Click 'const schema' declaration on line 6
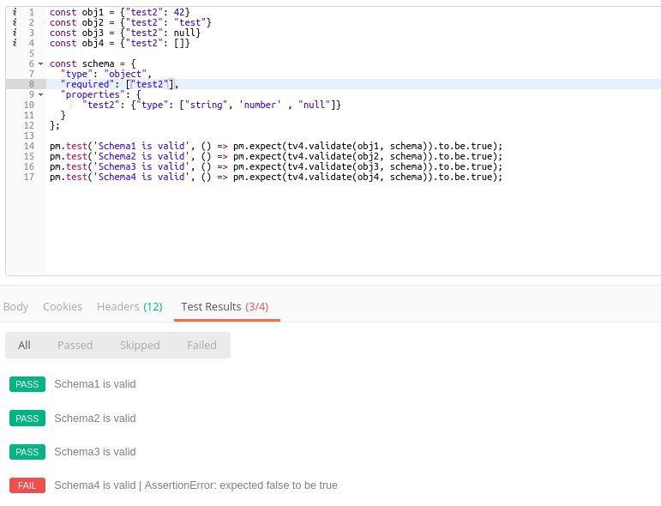 click(81, 63)
